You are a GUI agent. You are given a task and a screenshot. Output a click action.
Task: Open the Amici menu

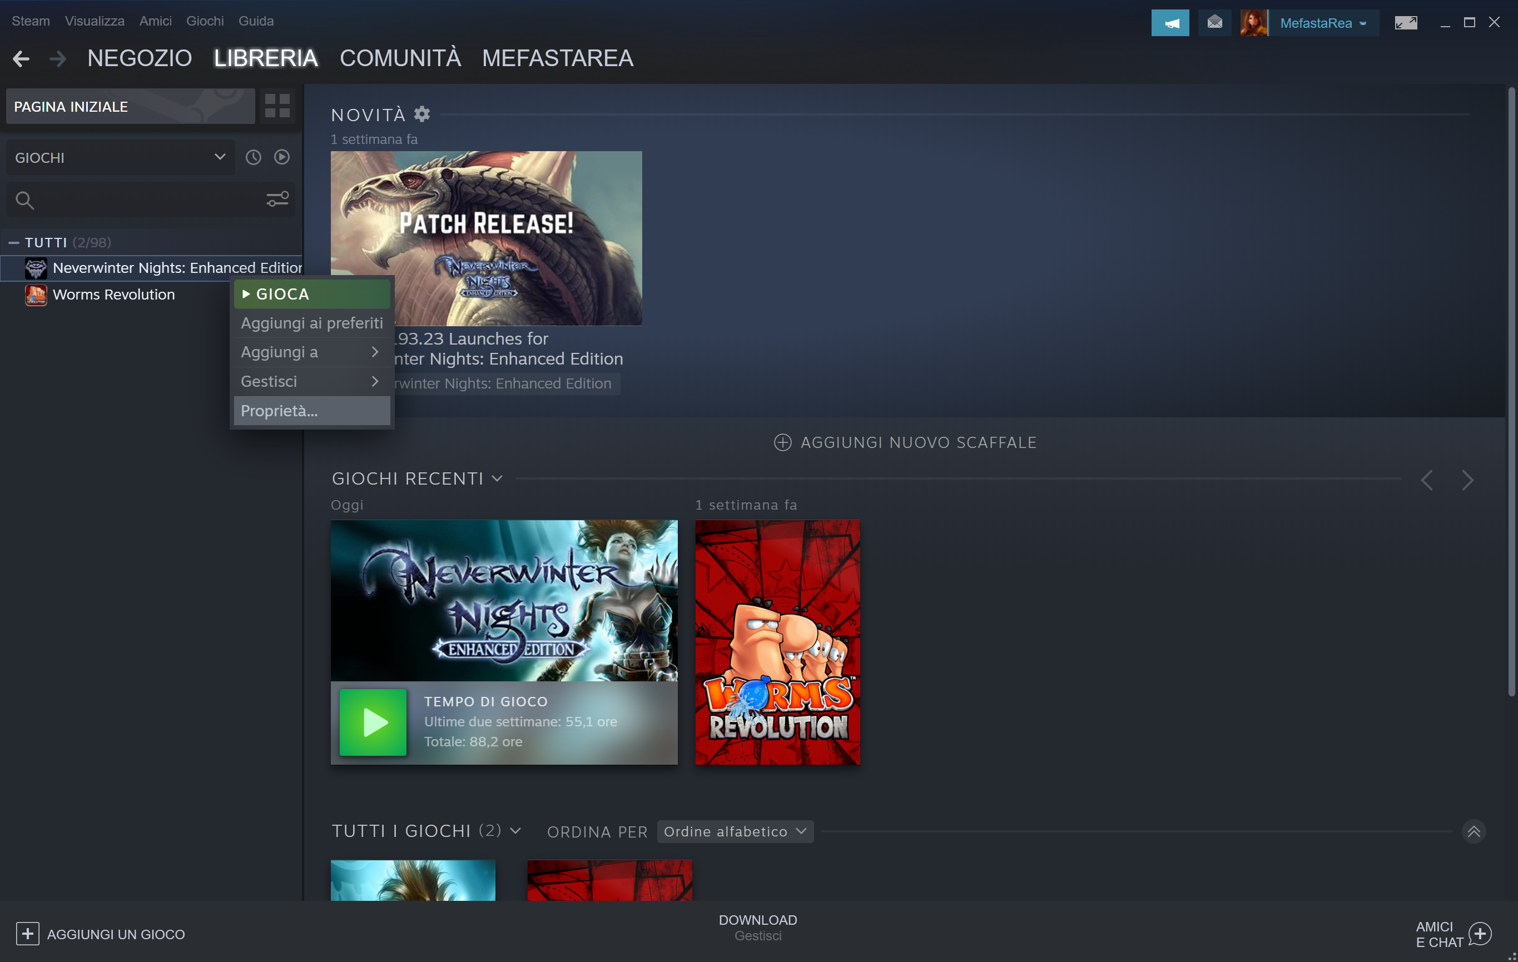click(x=155, y=21)
